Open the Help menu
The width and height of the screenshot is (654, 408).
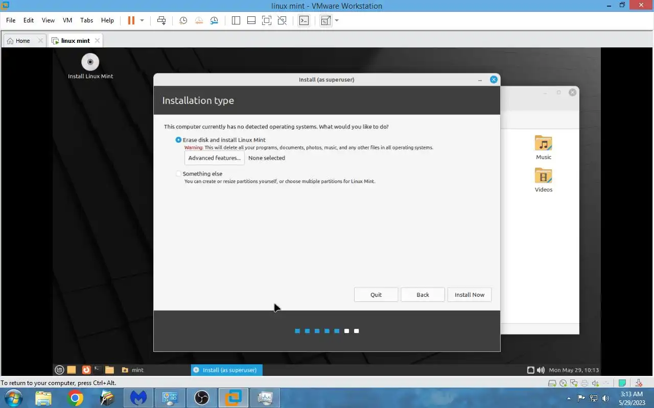[107, 20]
